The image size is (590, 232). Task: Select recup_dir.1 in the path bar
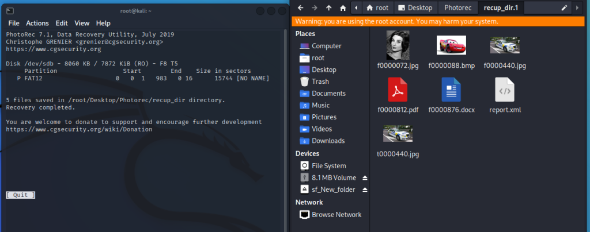click(501, 7)
